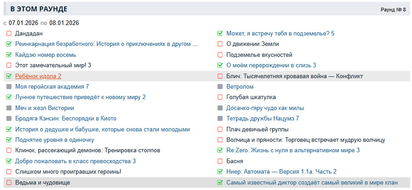The width and height of the screenshot is (412, 190).
Task: Check the red box next to Дандадан
Action: (9, 34)
